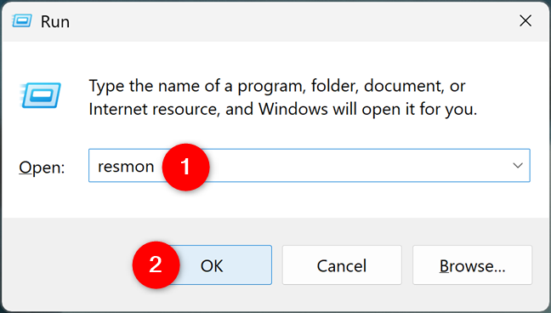Open the Browse... file picker
The height and width of the screenshot is (313, 551).
pyautogui.click(x=472, y=265)
